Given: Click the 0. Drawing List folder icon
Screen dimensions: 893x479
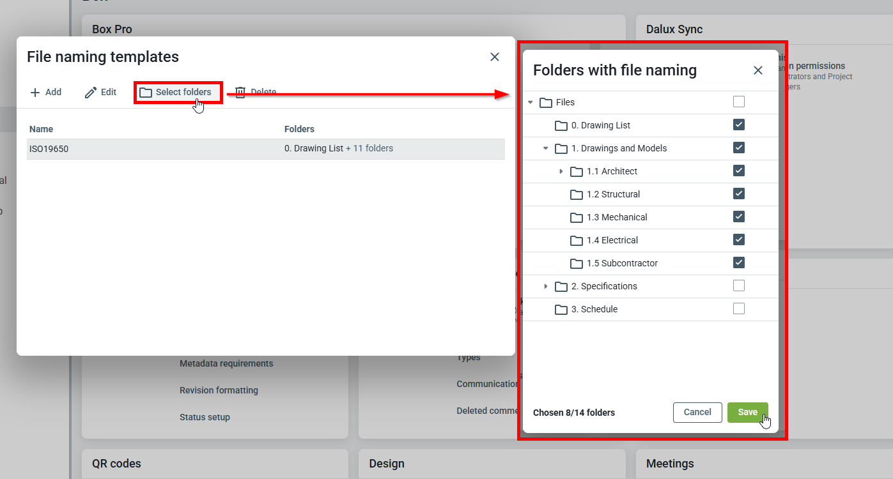Looking at the screenshot, I should [561, 125].
